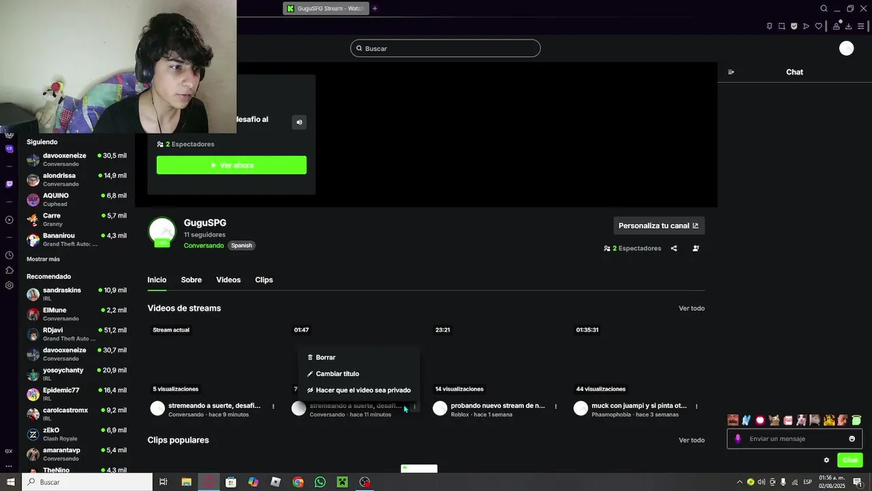
Task: Open the Clips tab
Action: [x=264, y=280]
